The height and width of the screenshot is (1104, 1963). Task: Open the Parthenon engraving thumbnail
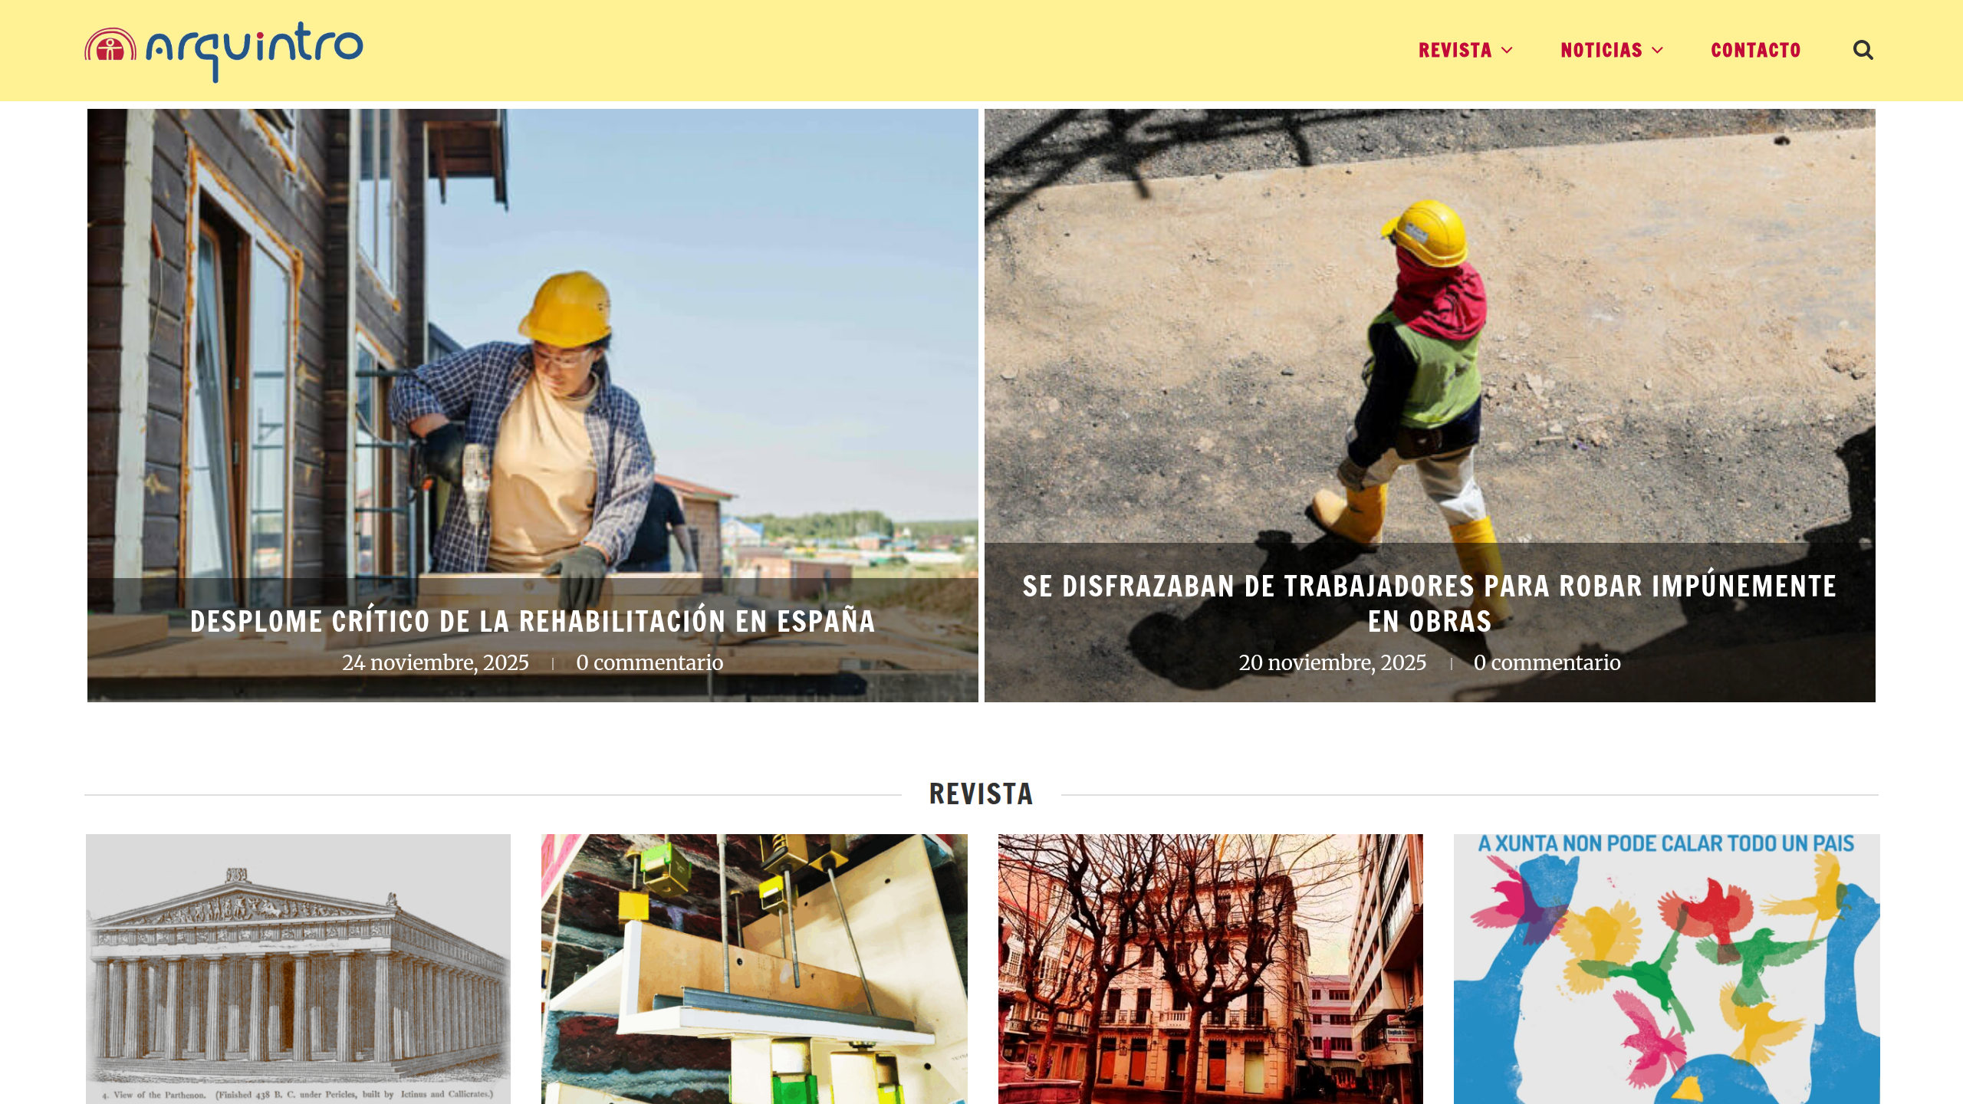[x=298, y=969]
